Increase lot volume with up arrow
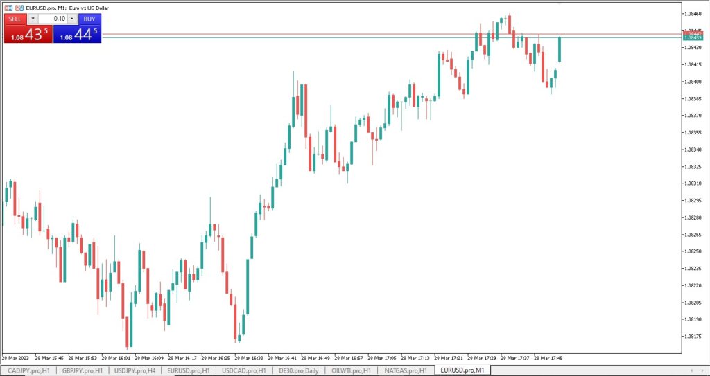The image size is (710, 376). click(73, 19)
